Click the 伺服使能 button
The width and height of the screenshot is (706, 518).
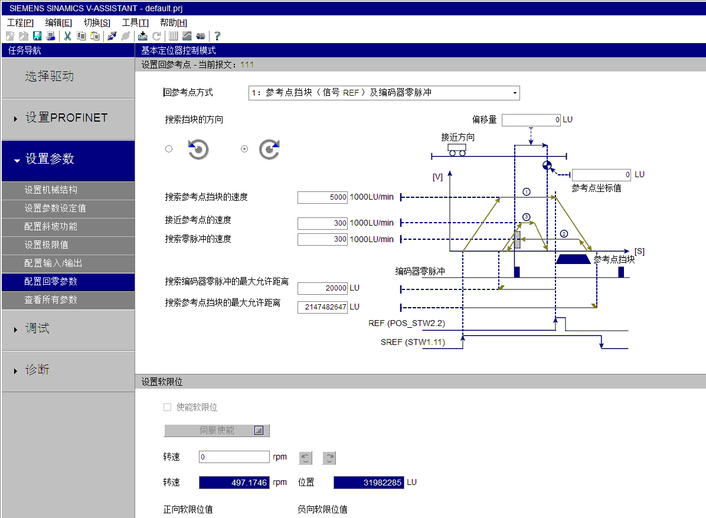pos(217,431)
